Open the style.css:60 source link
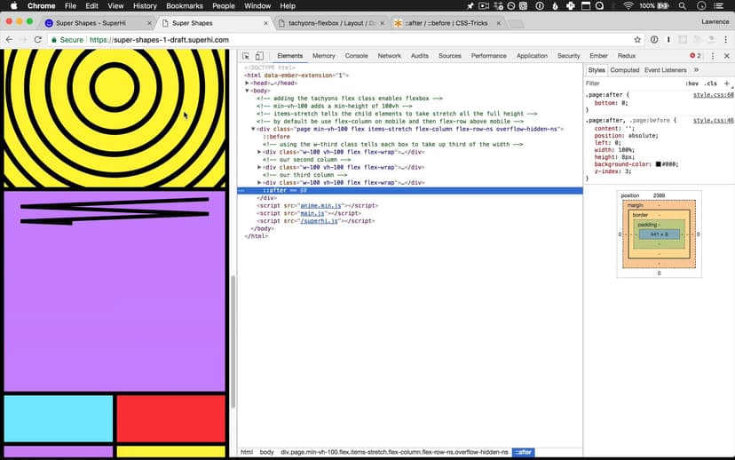The width and height of the screenshot is (735, 460). [x=713, y=94]
